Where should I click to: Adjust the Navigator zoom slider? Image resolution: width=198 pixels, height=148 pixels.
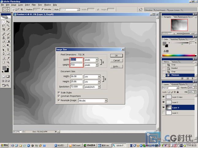click(x=183, y=34)
